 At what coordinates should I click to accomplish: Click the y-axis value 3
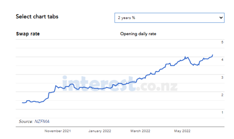coord(223,77)
